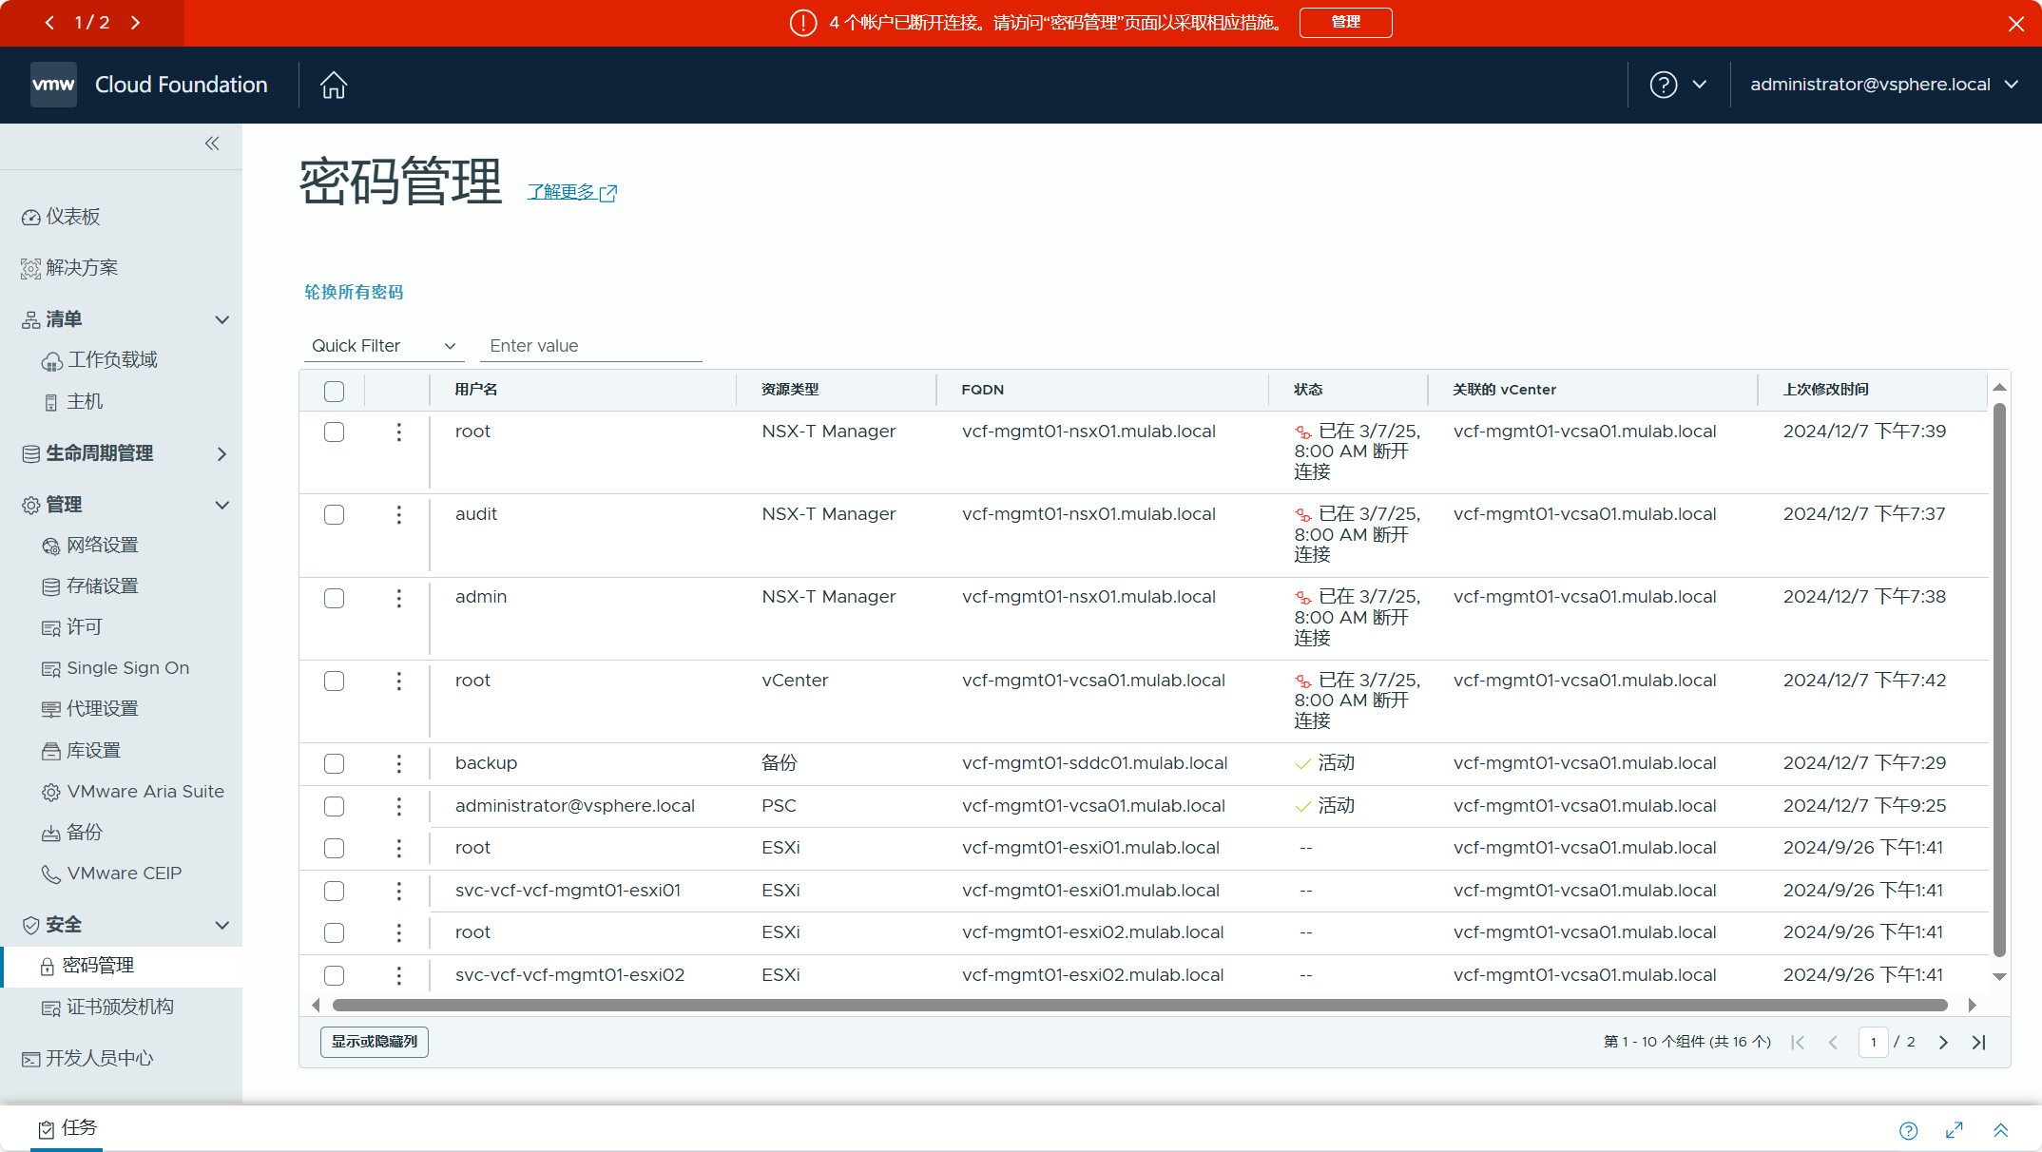The height and width of the screenshot is (1152, 2042).
Task: Click the 显示或隐藏列 button
Action: tap(375, 1042)
